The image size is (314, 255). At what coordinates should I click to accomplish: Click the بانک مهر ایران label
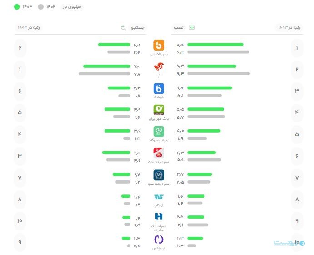[159, 119]
